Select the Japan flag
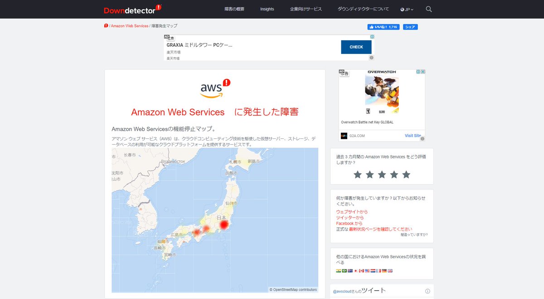The height and width of the screenshot is (299, 544). tap(356, 271)
